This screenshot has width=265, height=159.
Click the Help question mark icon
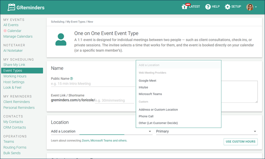(x=208, y=7)
